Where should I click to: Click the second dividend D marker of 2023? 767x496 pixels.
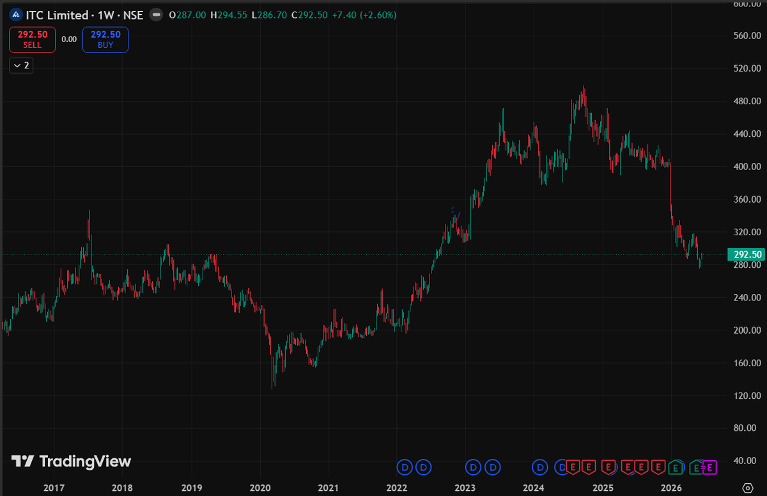(x=492, y=467)
